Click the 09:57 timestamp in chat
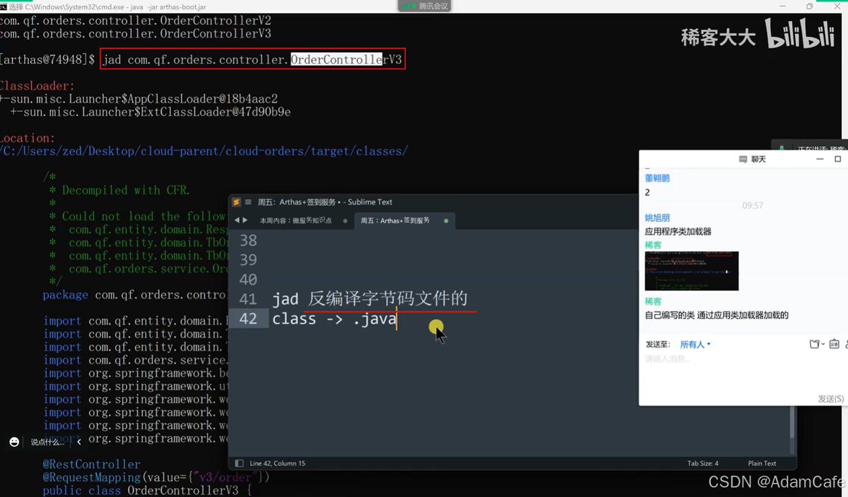The image size is (848, 497). pos(753,206)
